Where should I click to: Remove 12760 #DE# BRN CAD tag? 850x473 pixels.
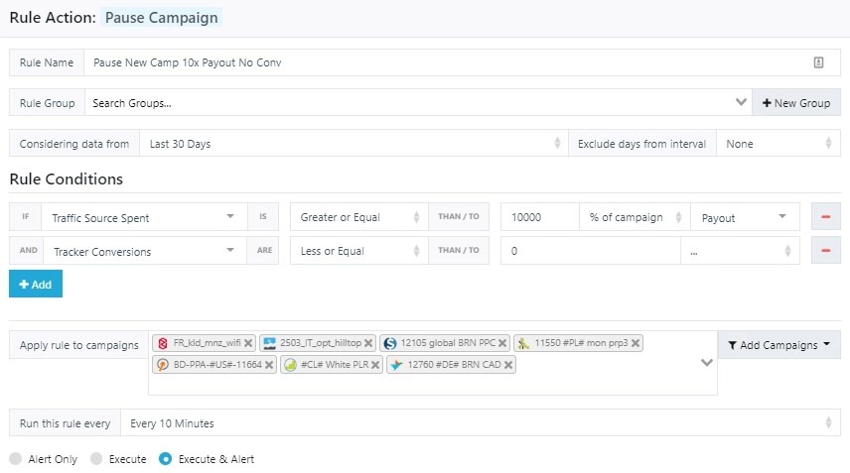[508, 365]
